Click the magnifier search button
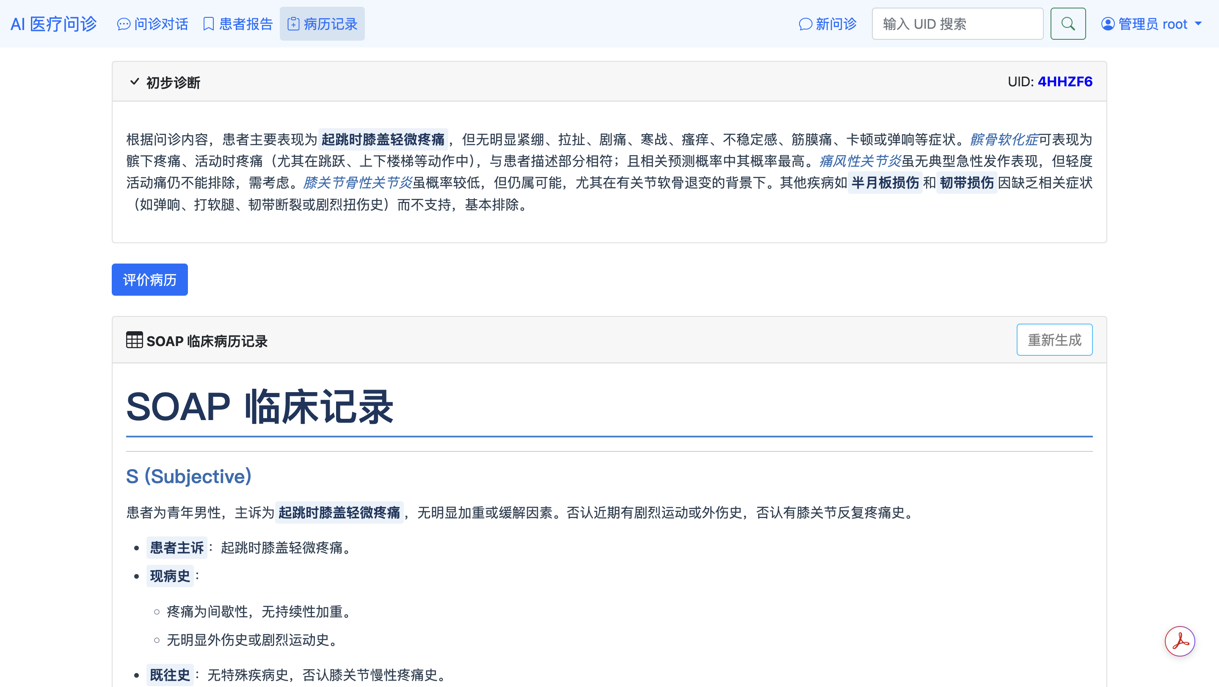 1067,24
